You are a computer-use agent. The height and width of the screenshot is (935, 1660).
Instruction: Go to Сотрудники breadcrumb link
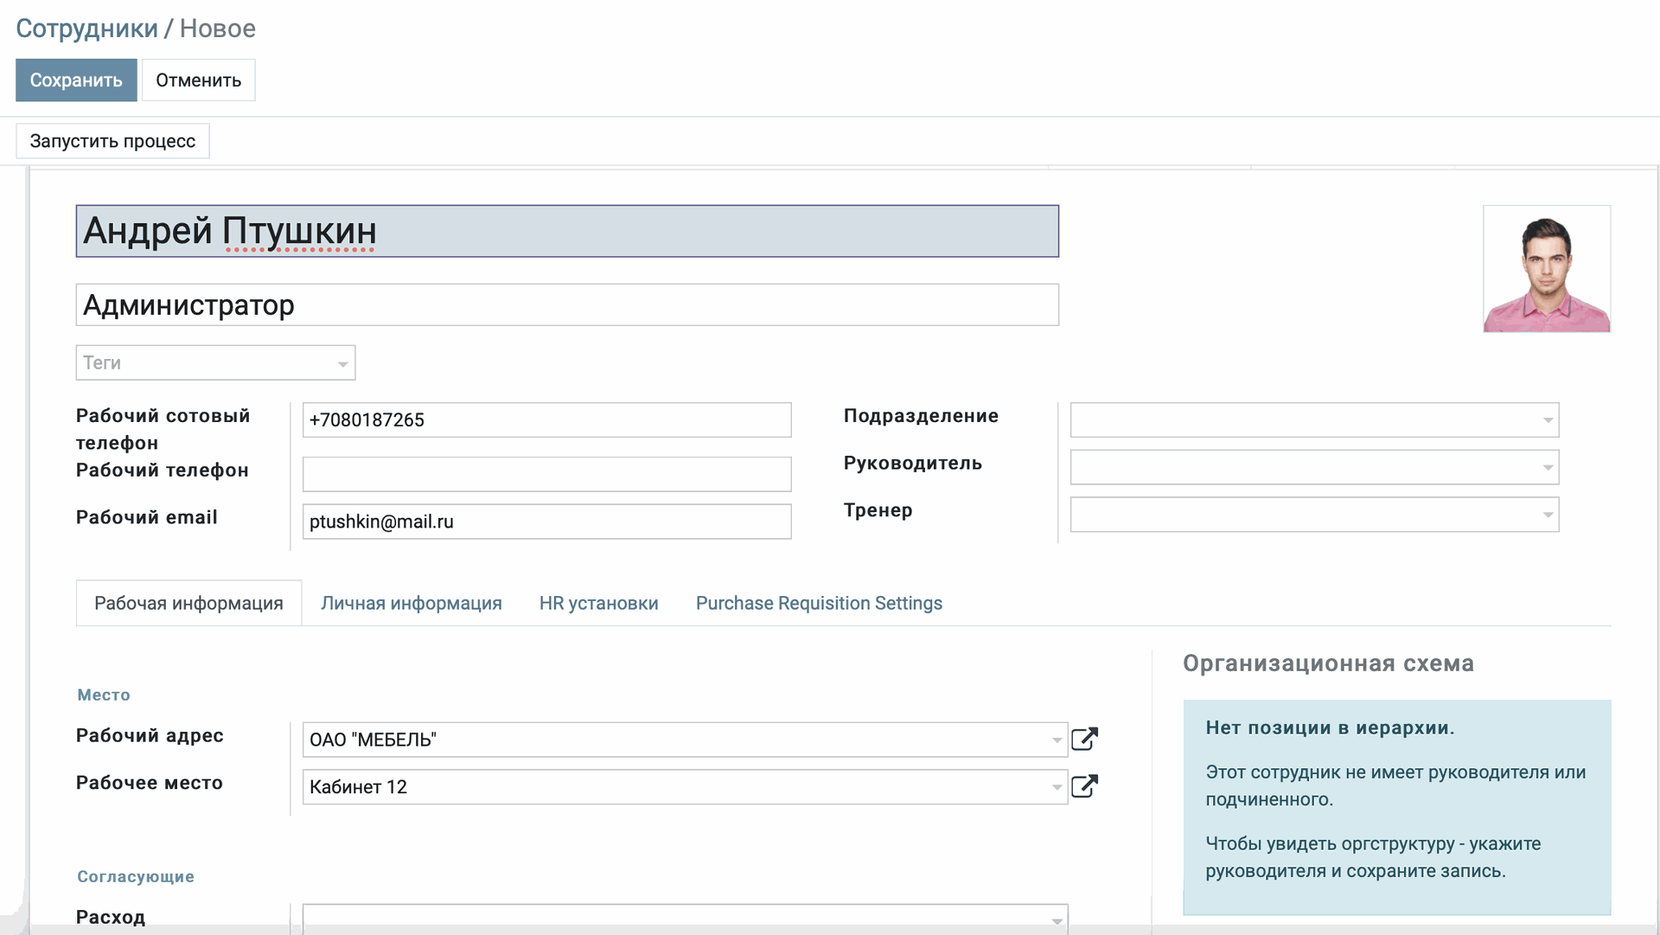[x=86, y=29]
